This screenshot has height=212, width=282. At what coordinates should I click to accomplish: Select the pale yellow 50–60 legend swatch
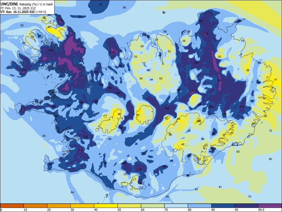coord(129,206)
